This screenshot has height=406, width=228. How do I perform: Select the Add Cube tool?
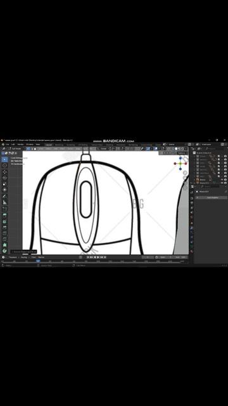point(4,209)
